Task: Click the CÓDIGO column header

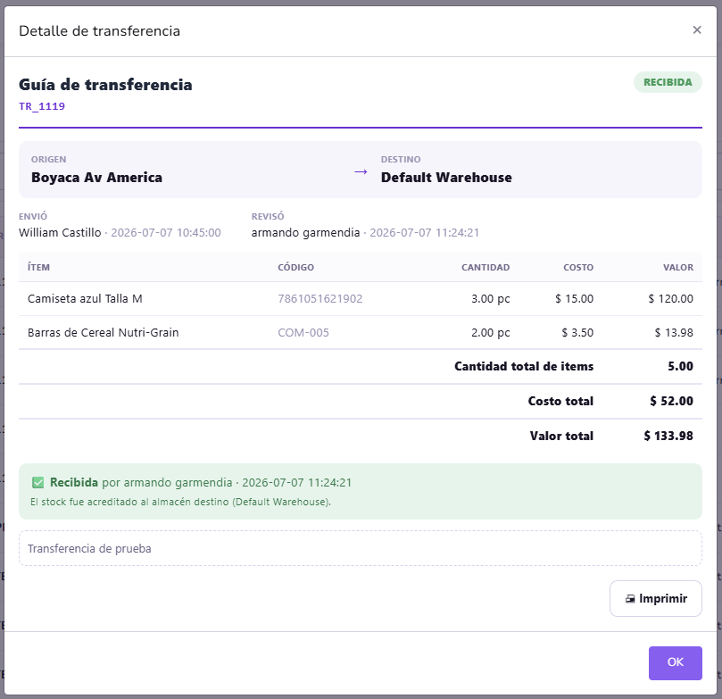Action: pos(295,267)
